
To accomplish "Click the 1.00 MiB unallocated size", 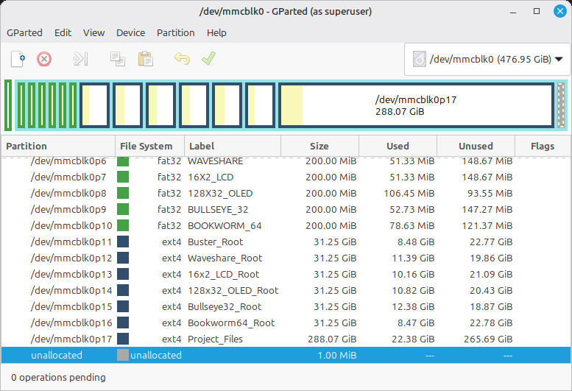I will pyautogui.click(x=337, y=355).
